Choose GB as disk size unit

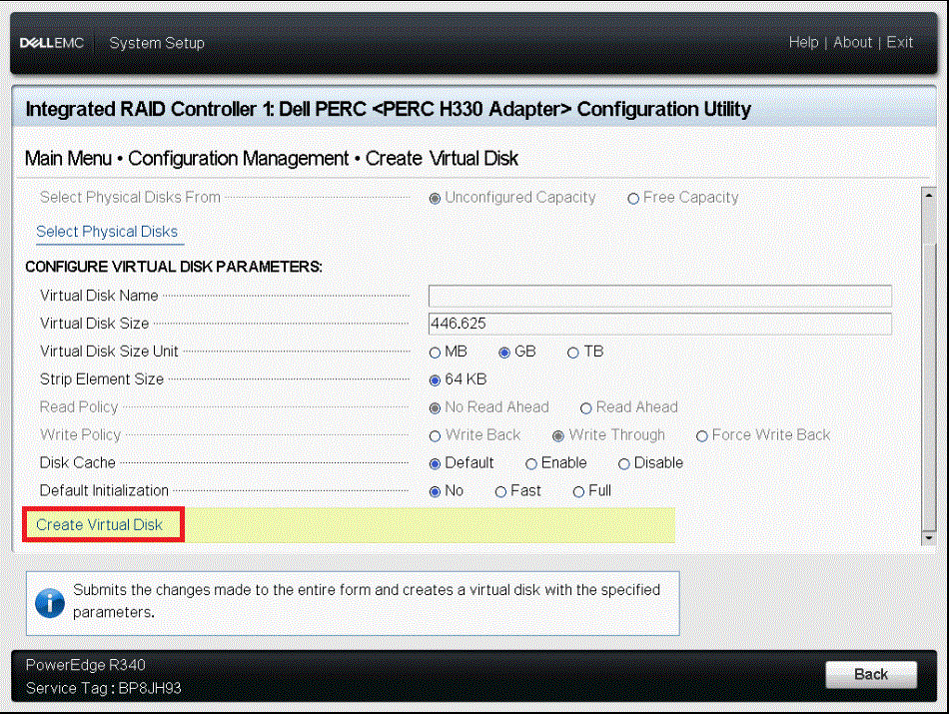click(x=504, y=353)
